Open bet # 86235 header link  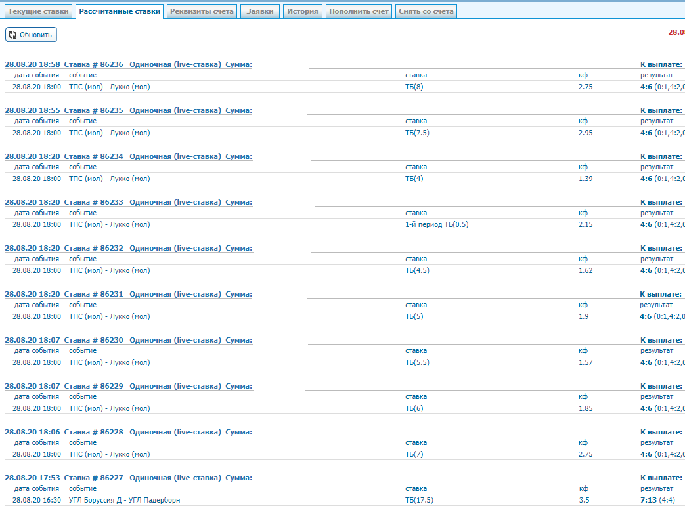(128, 110)
